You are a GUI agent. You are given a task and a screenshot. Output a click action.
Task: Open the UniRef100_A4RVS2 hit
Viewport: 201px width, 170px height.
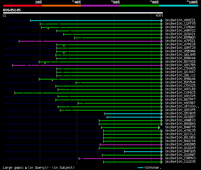coord(180,31)
